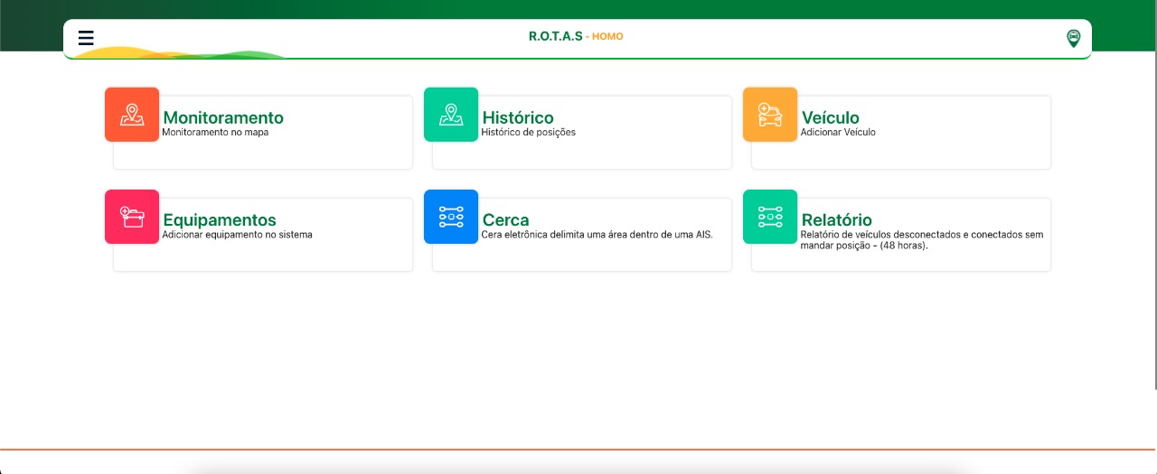This screenshot has width=1157, height=474.
Task: Open the Relatório heading
Action: point(837,220)
